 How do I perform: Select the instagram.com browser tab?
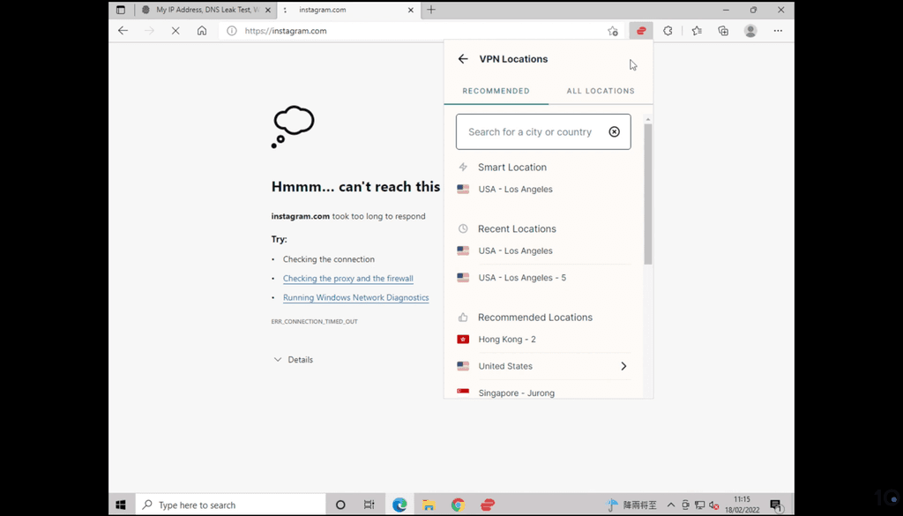pos(347,10)
